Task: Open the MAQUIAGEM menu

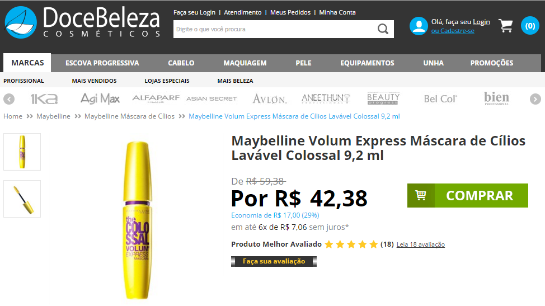Action: point(245,63)
